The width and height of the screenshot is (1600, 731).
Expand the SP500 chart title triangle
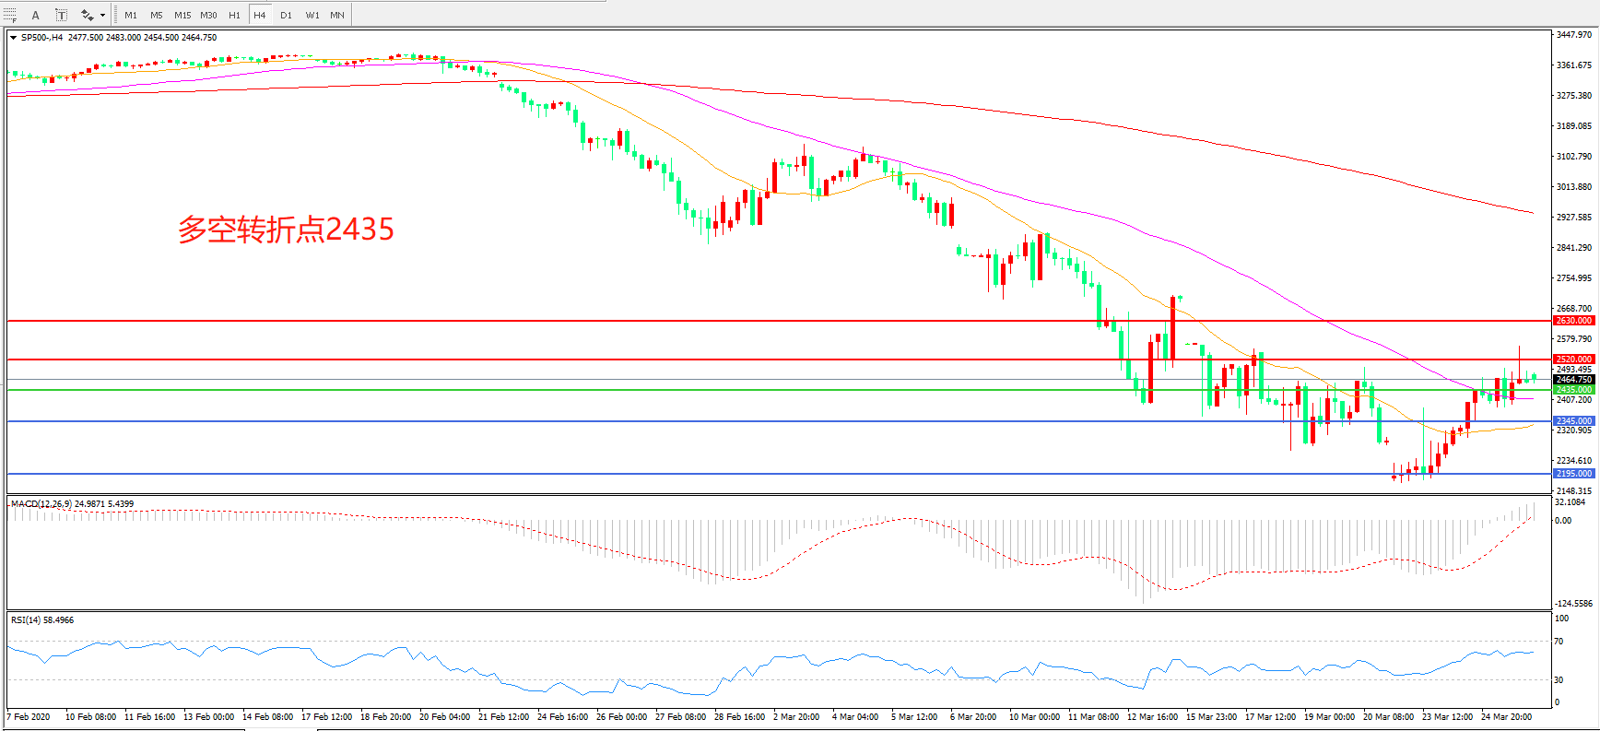tap(13, 38)
